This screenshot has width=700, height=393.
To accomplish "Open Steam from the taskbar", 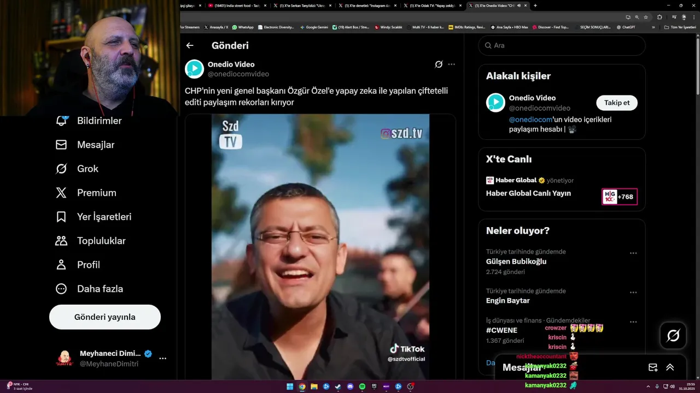I will click(338, 386).
